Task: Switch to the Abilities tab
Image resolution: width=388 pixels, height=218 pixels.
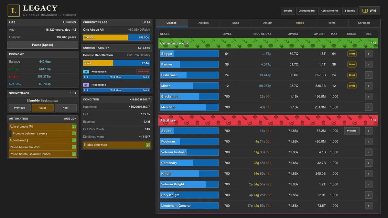Action: (x=204, y=23)
